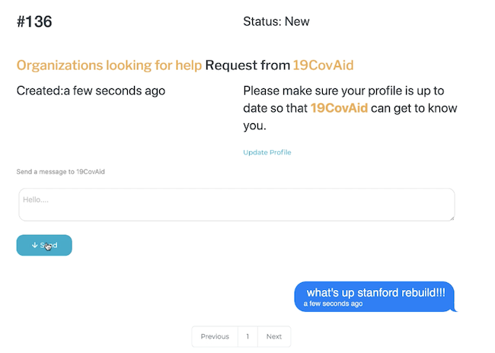Click the request number #136 heading
The width and height of the screenshot is (495, 353).
coord(34,21)
